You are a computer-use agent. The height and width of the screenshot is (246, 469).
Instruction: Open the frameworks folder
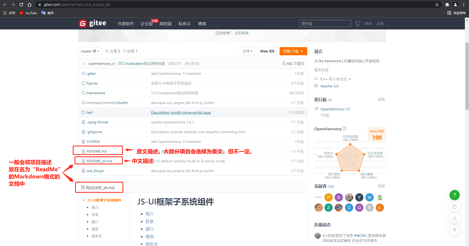click(96, 93)
